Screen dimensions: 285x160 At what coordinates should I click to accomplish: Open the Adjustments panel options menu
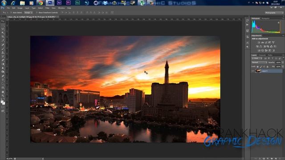click(x=283, y=36)
